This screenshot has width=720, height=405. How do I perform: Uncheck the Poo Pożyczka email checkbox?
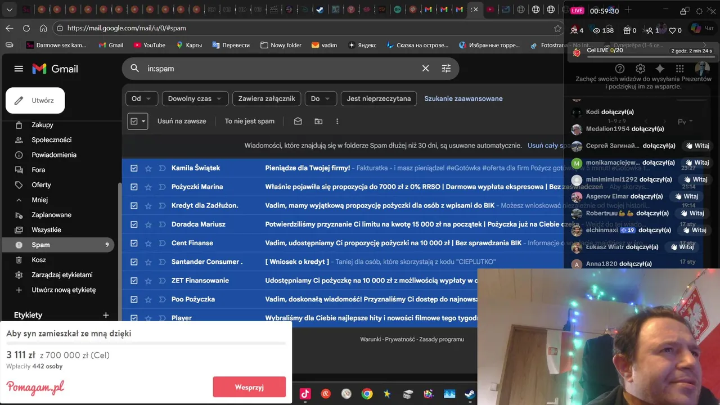[134, 299]
